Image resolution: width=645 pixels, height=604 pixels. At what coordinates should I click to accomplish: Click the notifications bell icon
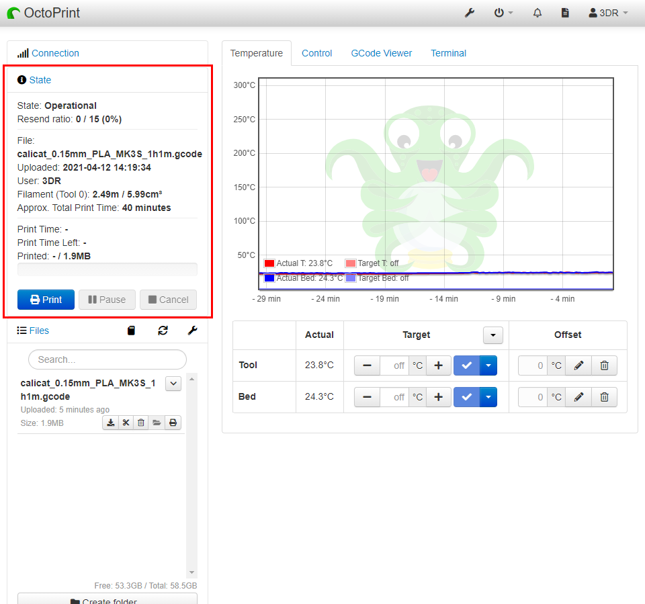(537, 13)
